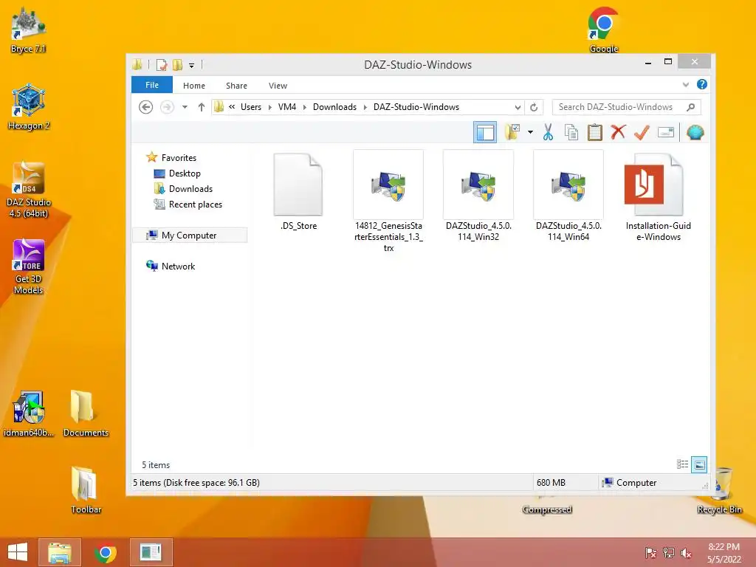The height and width of the screenshot is (567, 756).
Task: Click the Get 3D Models desktop shortcut
Action: [x=29, y=267]
